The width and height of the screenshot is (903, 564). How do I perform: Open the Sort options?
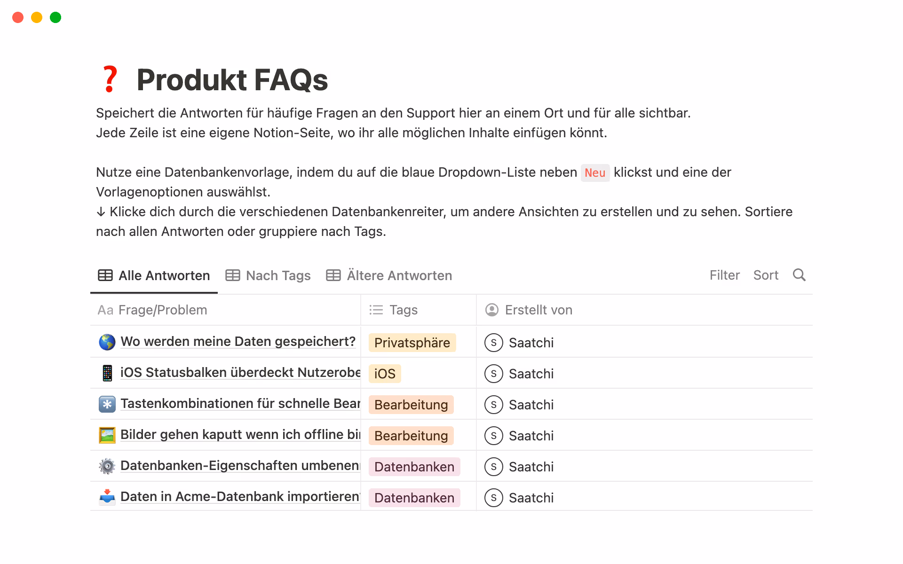766,275
